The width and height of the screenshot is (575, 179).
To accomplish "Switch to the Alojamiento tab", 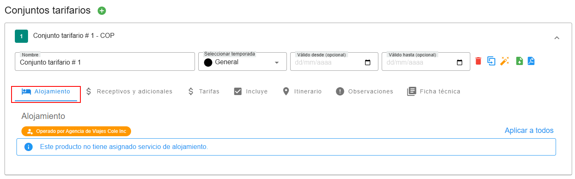I will pos(46,91).
